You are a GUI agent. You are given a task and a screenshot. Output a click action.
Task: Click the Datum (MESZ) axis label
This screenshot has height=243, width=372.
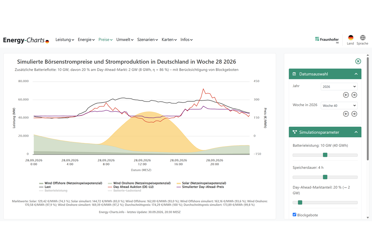pyautogui.click(x=141, y=170)
